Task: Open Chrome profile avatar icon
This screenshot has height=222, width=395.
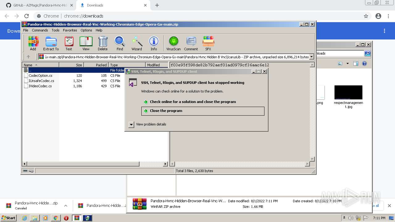Action: [x=378, y=16]
